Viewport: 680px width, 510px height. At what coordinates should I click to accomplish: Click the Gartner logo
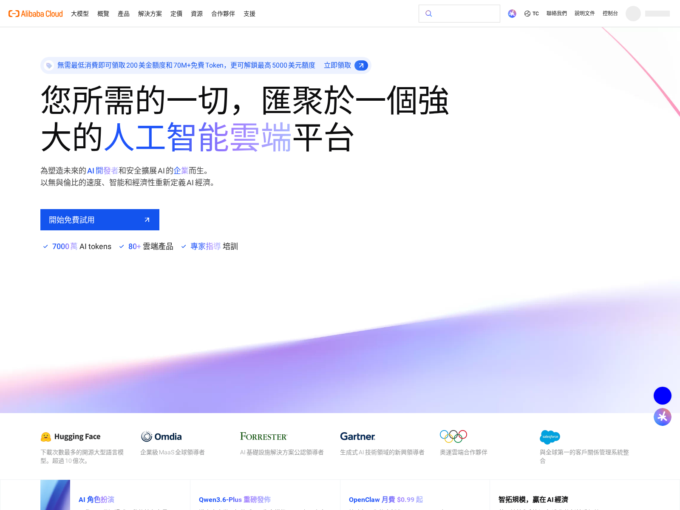(357, 436)
